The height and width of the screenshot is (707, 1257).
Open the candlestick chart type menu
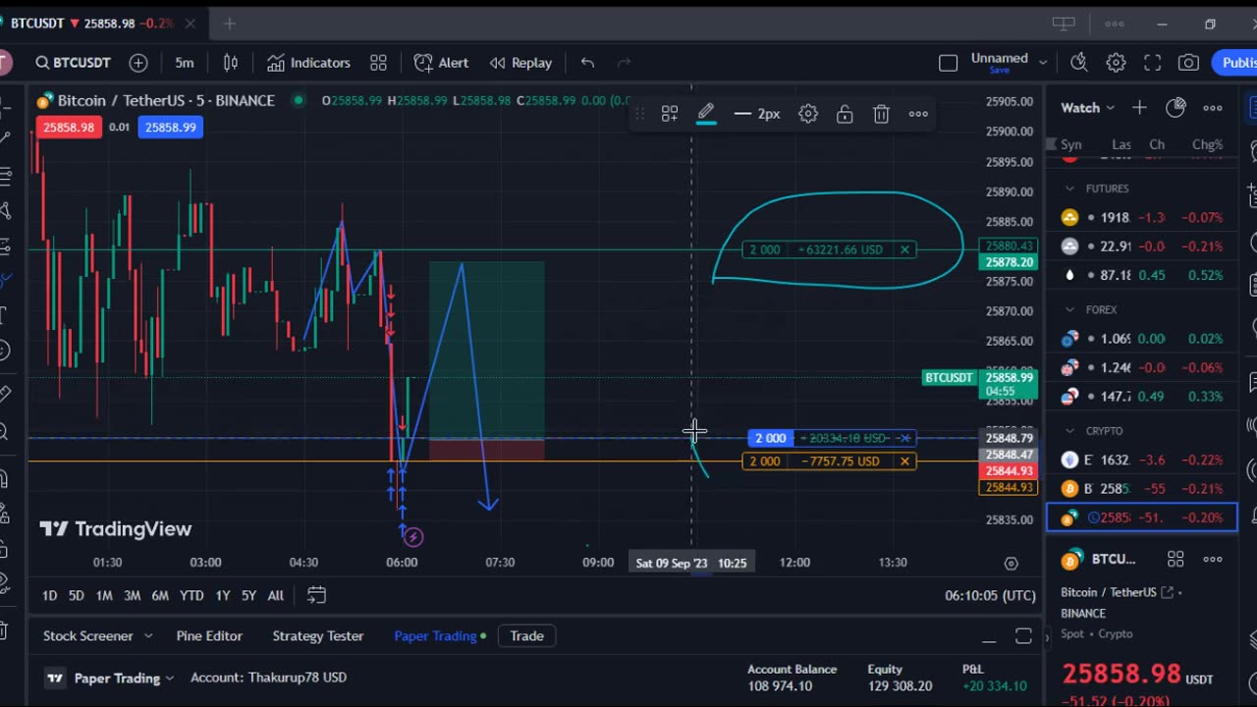click(x=231, y=63)
